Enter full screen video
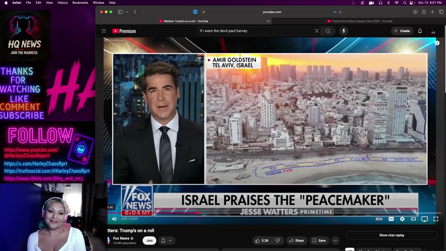 (436, 219)
